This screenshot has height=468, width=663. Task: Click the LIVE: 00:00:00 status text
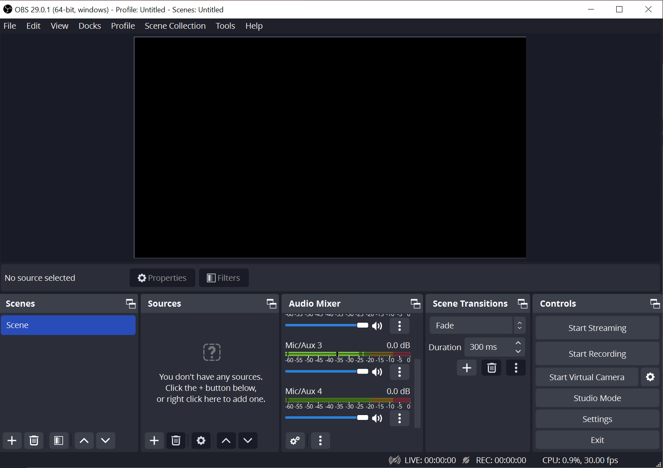pos(430,460)
